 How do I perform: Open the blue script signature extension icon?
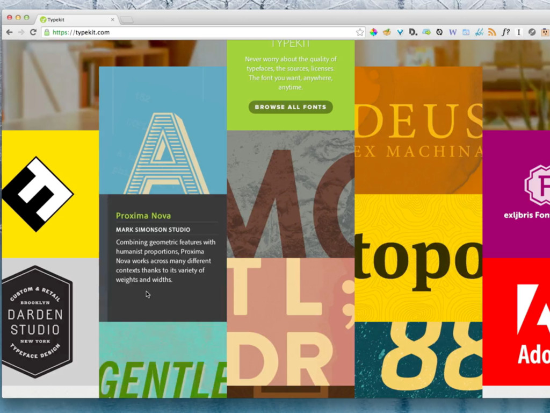tap(479, 32)
